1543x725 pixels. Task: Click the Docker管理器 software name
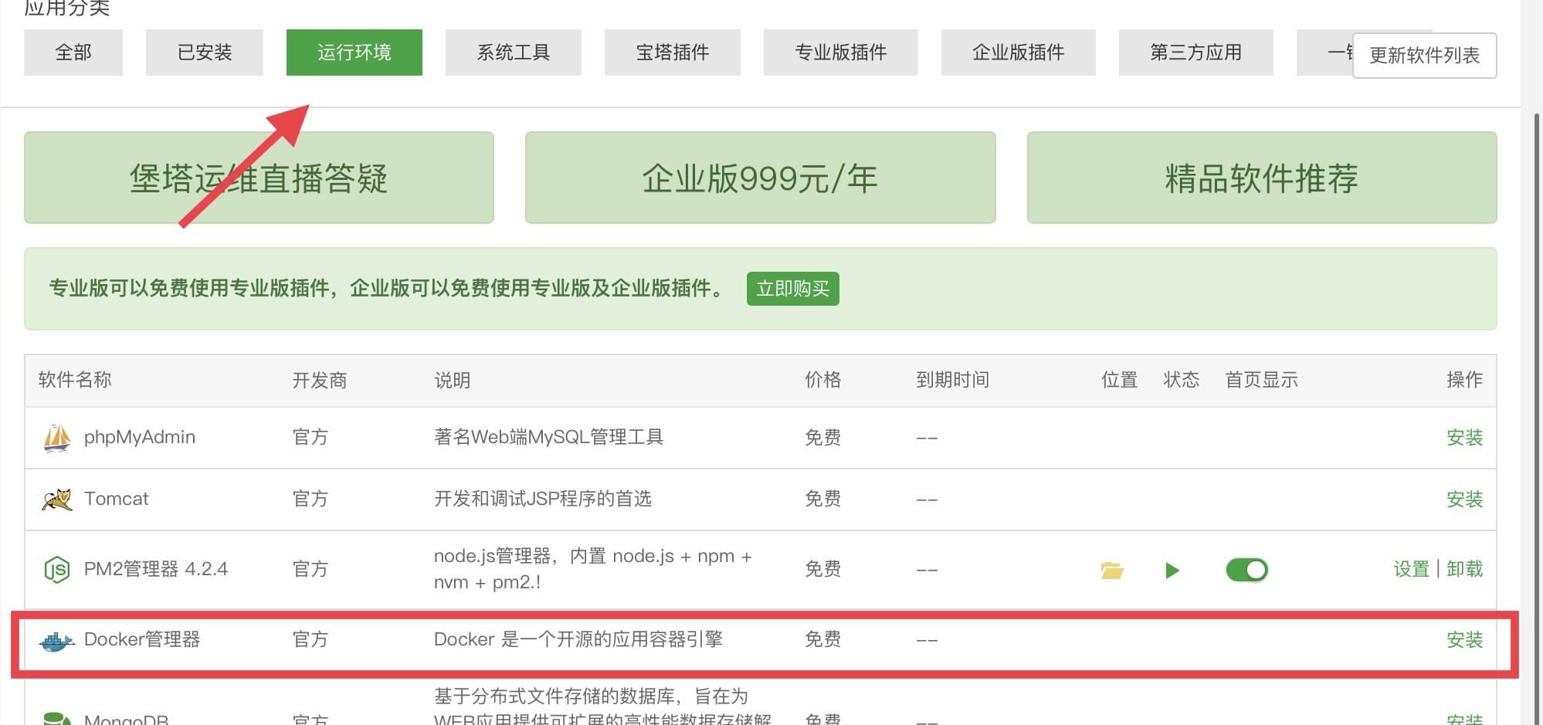click(x=142, y=639)
